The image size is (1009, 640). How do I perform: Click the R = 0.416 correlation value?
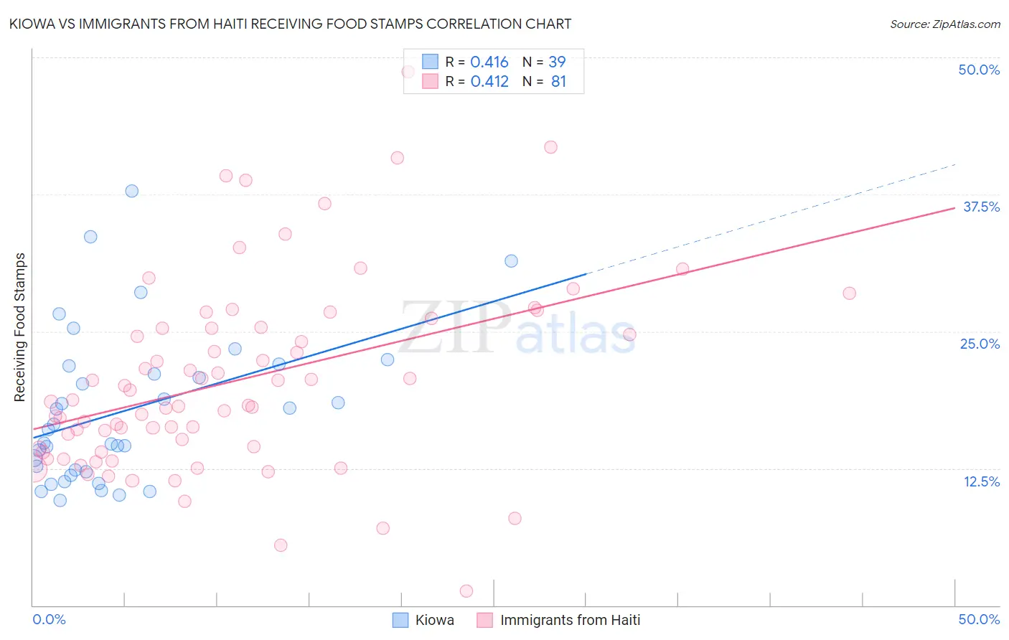click(477, 62)
